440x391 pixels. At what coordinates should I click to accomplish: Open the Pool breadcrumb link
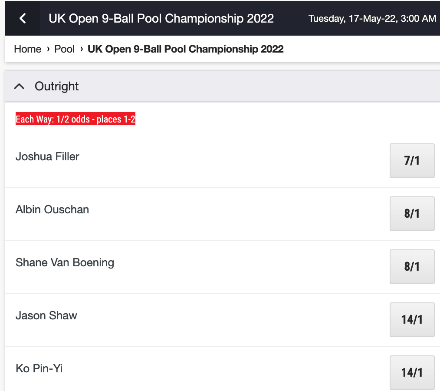tap(65, 49)
